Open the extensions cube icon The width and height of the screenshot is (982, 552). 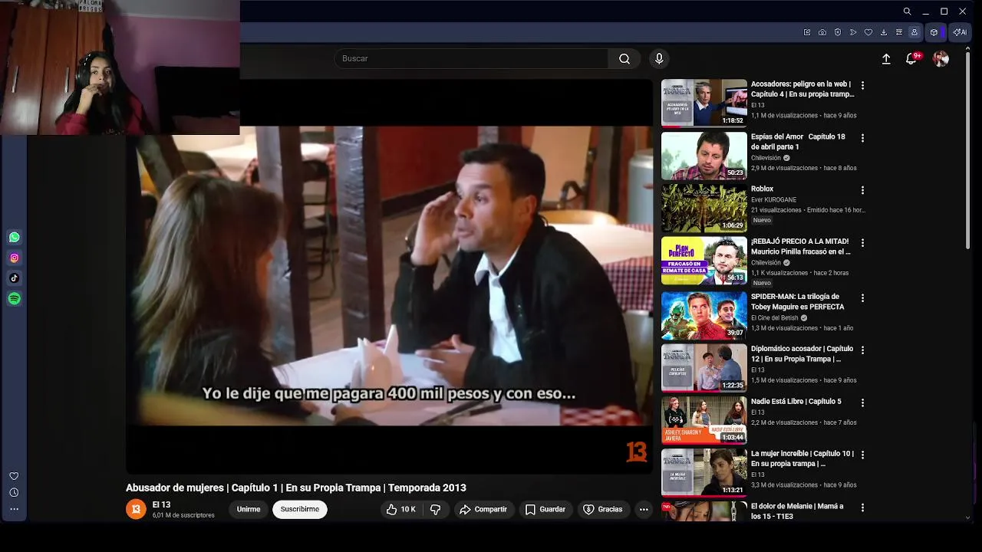tap(934, 32)
